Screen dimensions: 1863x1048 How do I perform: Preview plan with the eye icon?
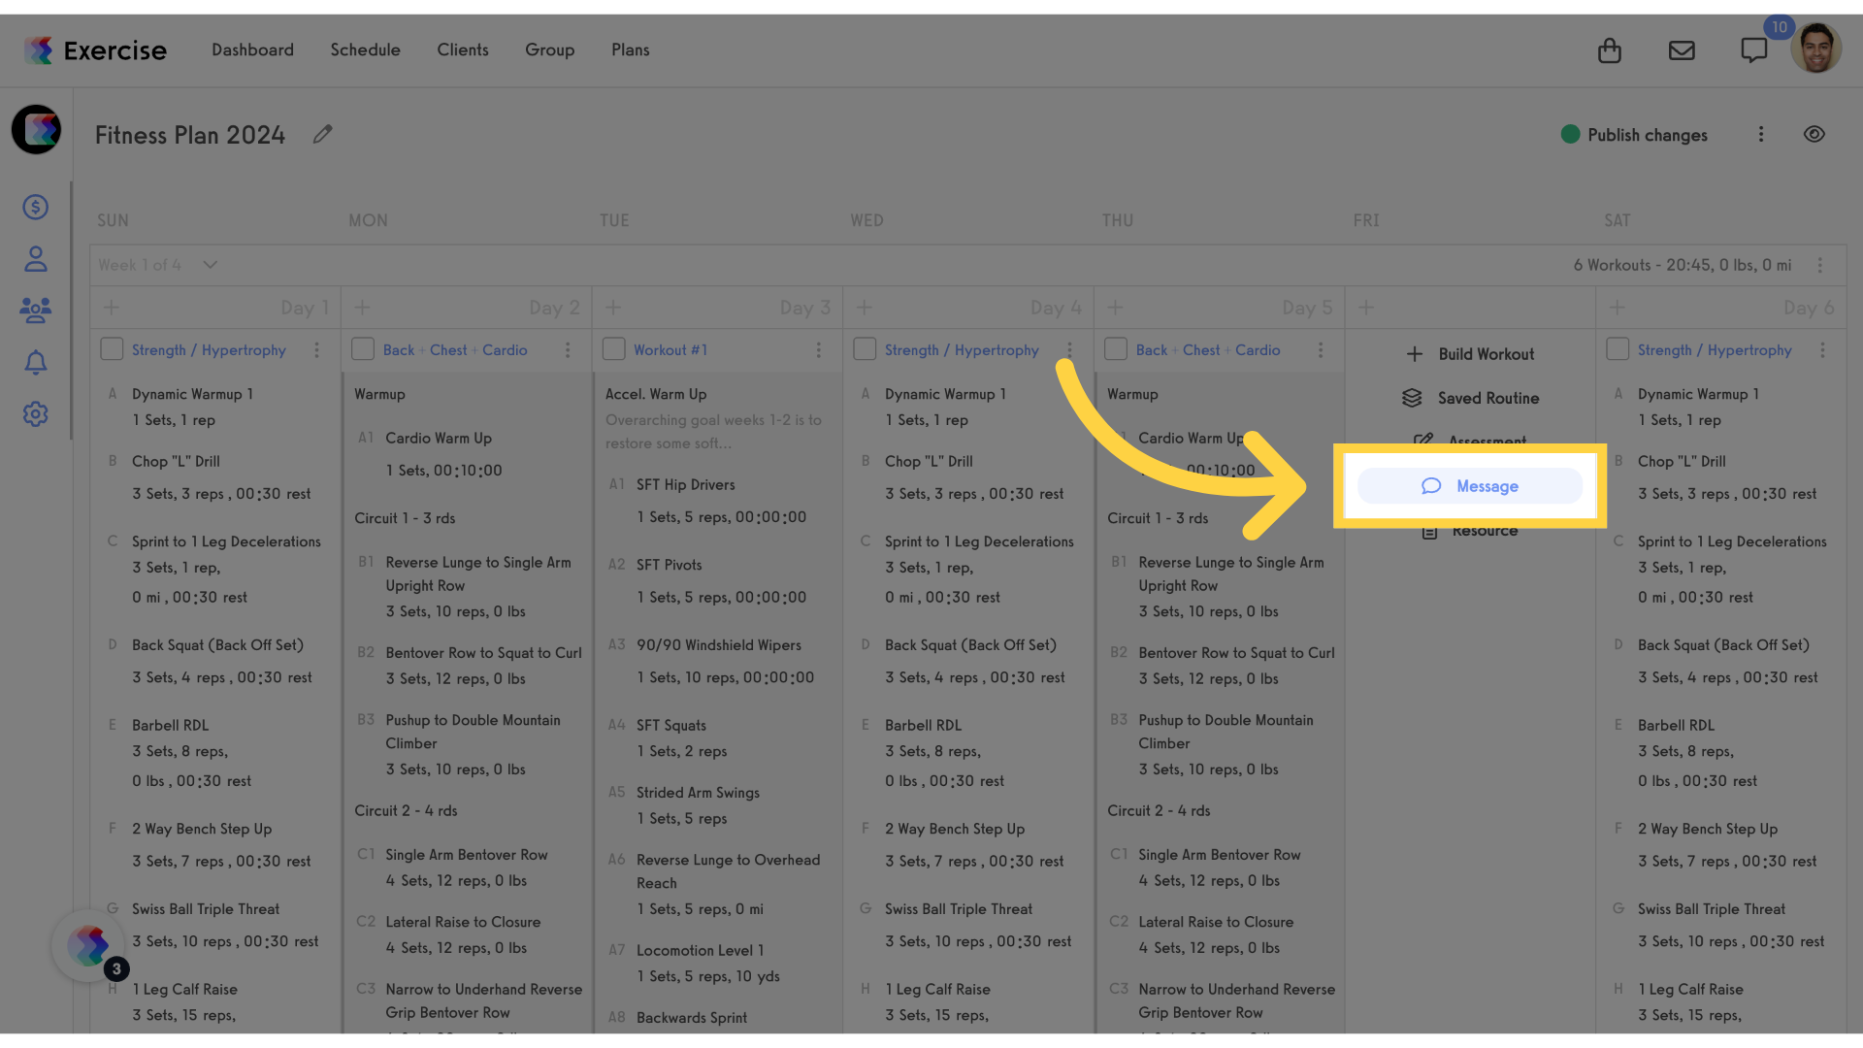[x=1814, y=135]
